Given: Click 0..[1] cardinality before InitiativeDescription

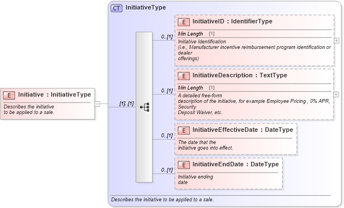Looking at the screenshot, I should pyautogui.click(x=167, y=91).
